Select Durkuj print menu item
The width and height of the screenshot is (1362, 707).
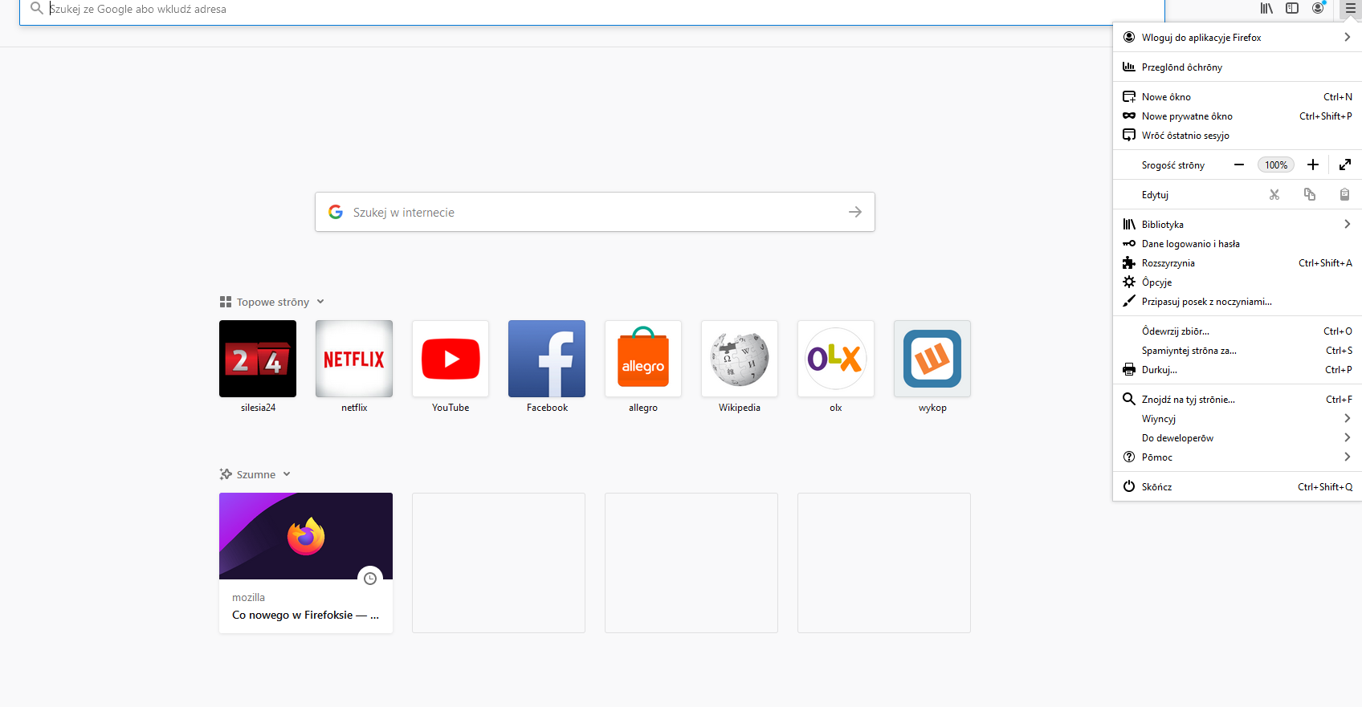pyautogui.click(x=1237, y=370)
